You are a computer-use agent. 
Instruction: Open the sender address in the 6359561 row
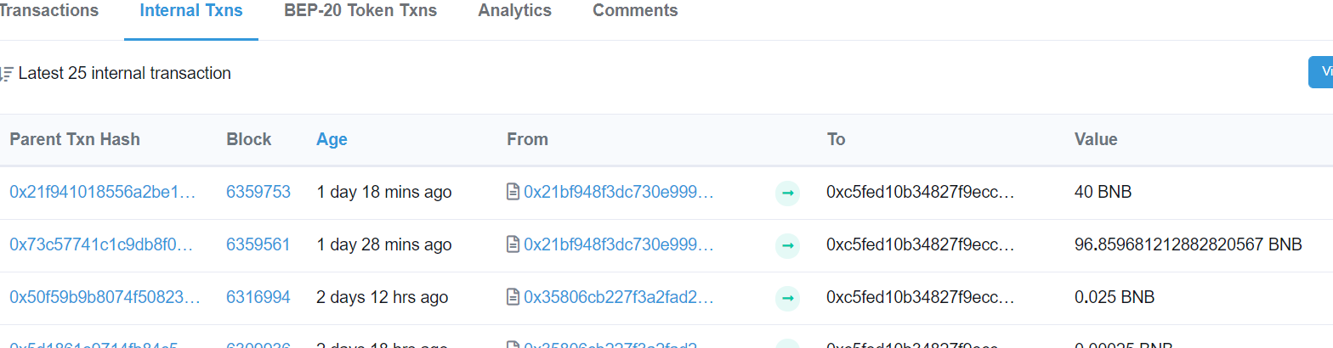pos(619,245)
